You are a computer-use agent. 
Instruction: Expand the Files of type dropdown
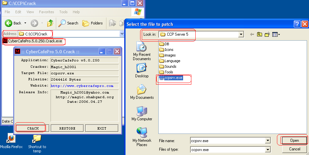point(268,149)
